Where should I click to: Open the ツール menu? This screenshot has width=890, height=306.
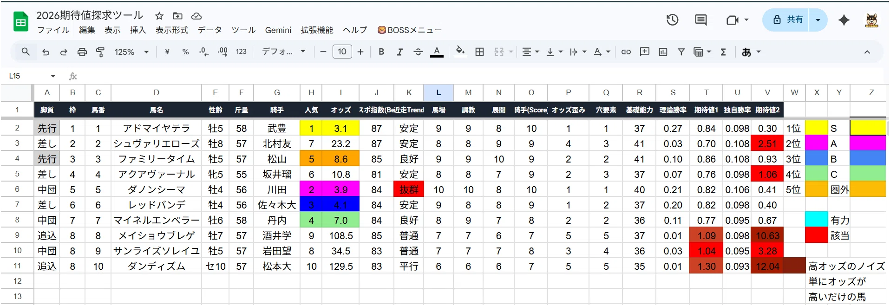(243, 30)
